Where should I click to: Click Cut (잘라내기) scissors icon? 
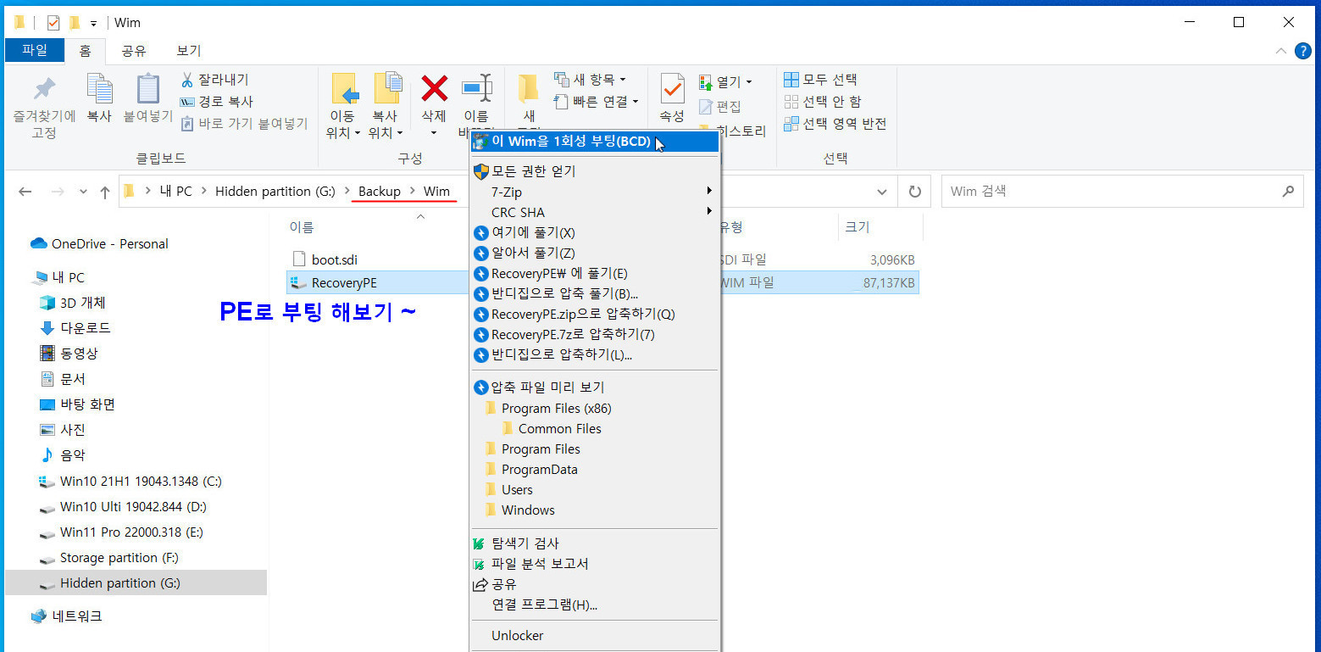click(187, 80)
